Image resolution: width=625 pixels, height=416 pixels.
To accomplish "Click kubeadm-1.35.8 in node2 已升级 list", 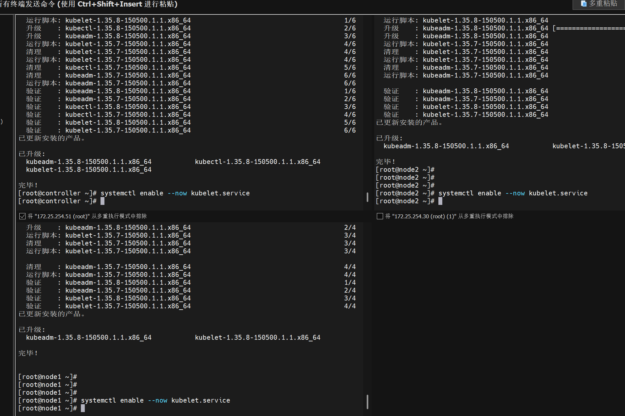I will [x=446, y=146].
